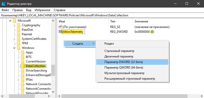Open the Справка menu

[60, 10]
